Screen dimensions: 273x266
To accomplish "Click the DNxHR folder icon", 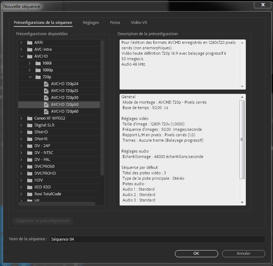I will (30, 139).
